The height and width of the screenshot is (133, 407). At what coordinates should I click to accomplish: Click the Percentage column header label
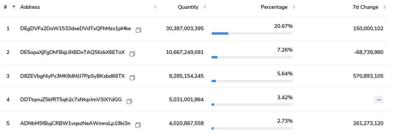(x=274, y=7)
